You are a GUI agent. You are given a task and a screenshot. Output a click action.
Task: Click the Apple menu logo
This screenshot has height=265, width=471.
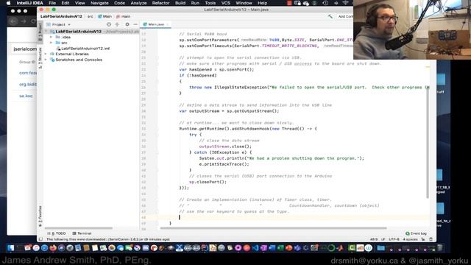point(8,3)
